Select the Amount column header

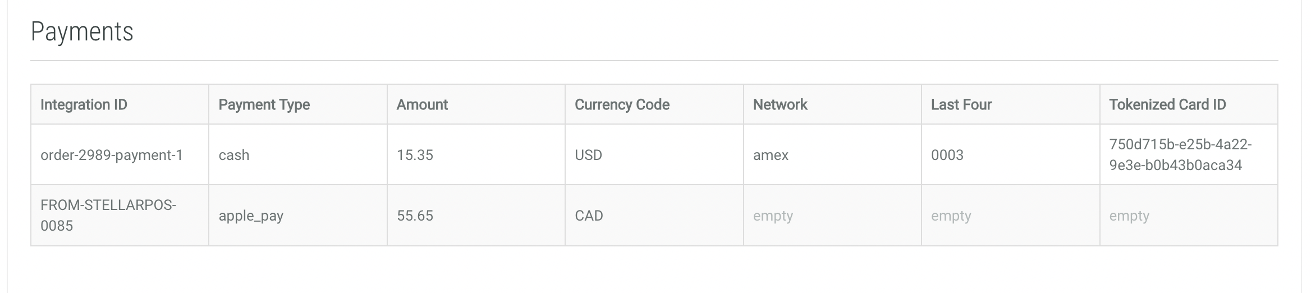(422, 104)
